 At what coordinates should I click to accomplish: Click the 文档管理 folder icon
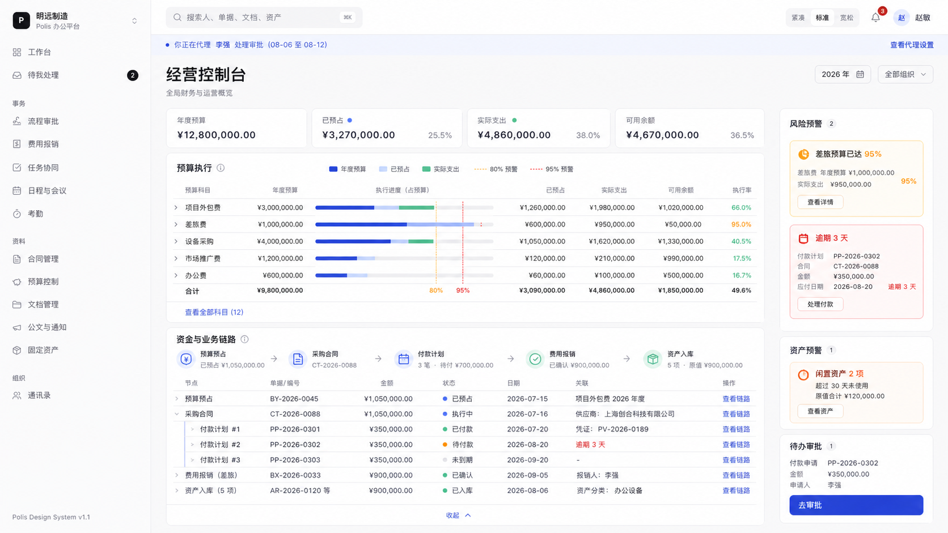click(17, 304)
